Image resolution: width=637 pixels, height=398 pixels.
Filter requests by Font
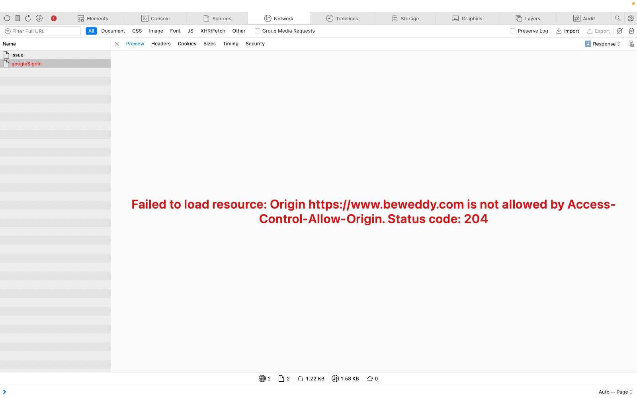click(x=175, y=31)
